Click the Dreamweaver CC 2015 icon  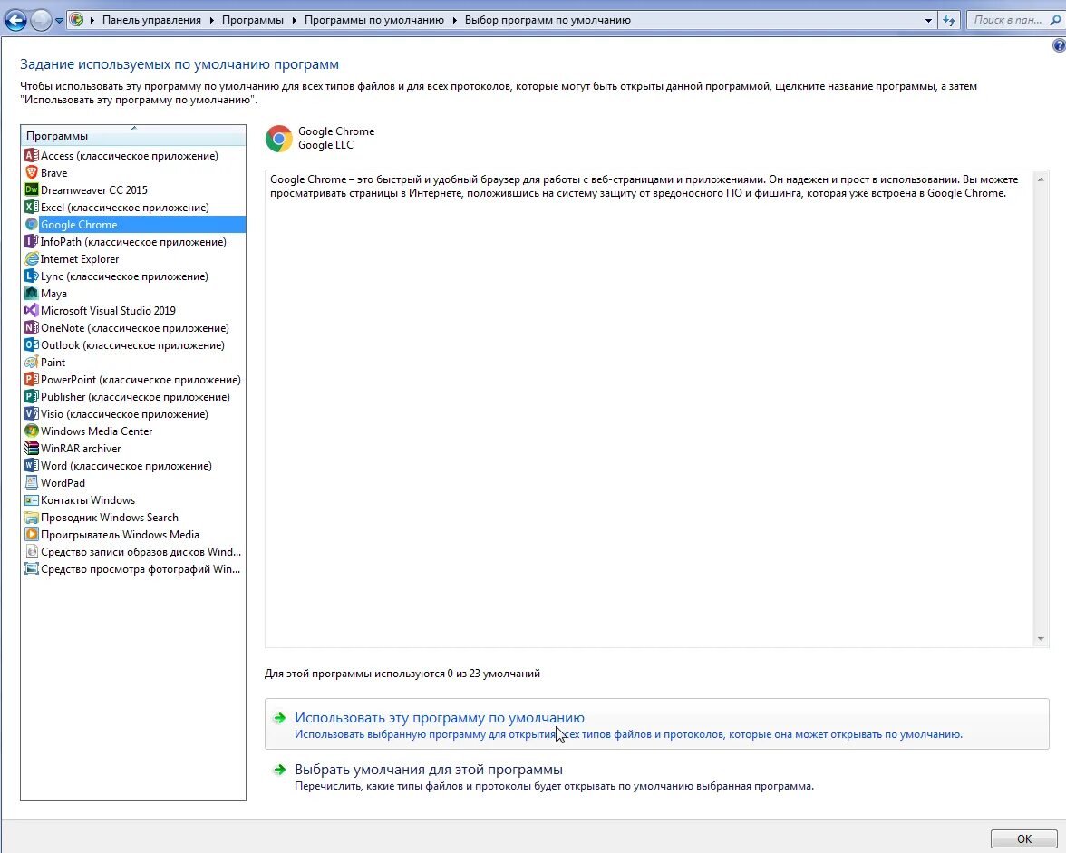[x=31, y=189]
